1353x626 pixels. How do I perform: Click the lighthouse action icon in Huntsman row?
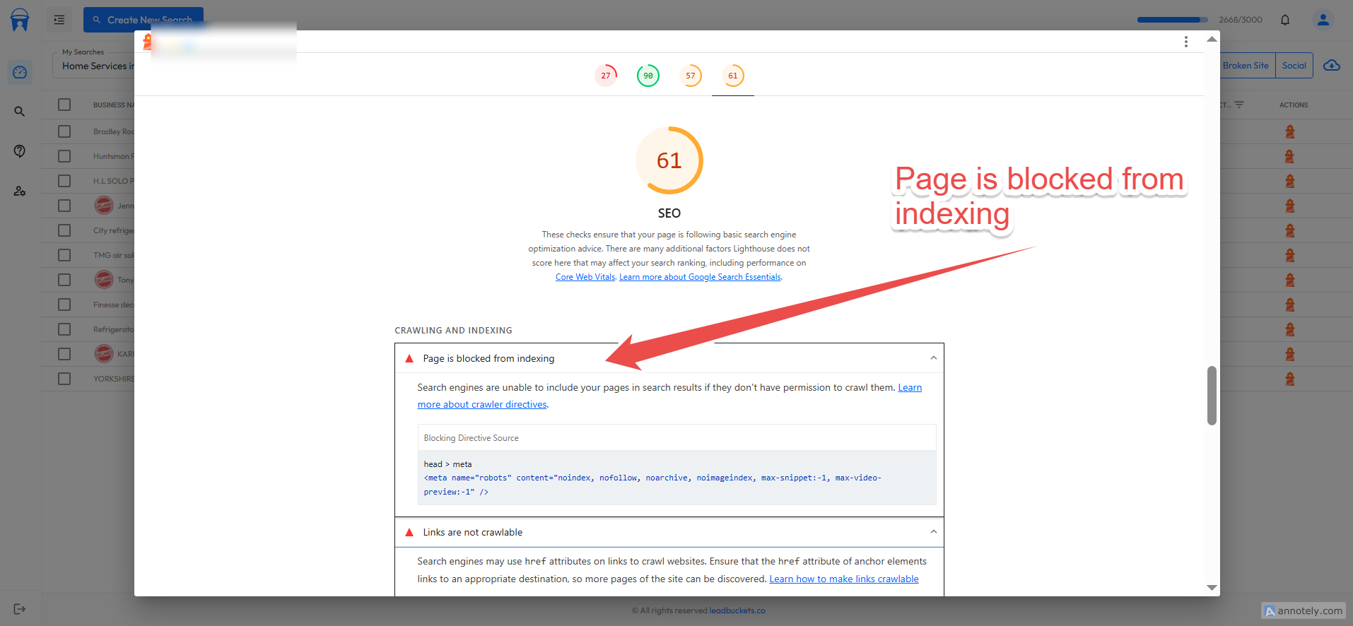[x=1290, y=156]
